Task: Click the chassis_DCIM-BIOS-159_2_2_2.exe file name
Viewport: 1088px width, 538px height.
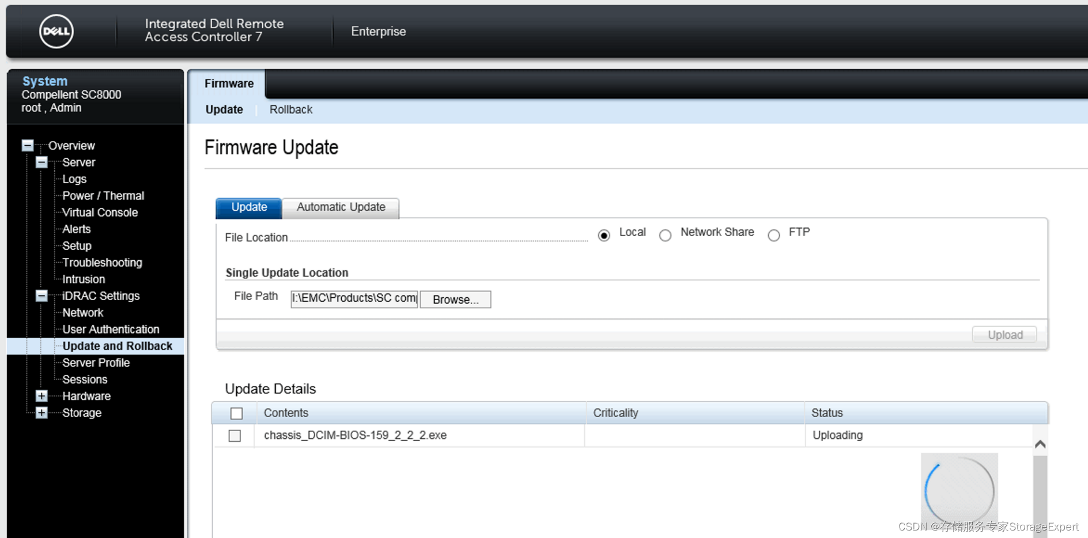Action: click(x=355, y=435)
